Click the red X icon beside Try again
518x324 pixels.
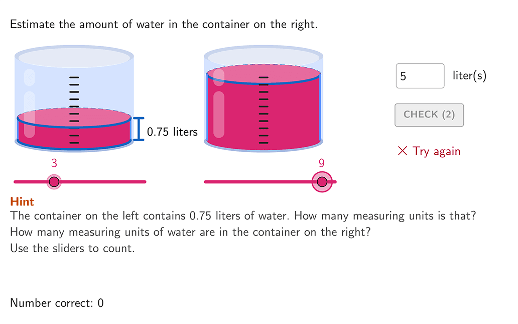click(x=402, y=151)
